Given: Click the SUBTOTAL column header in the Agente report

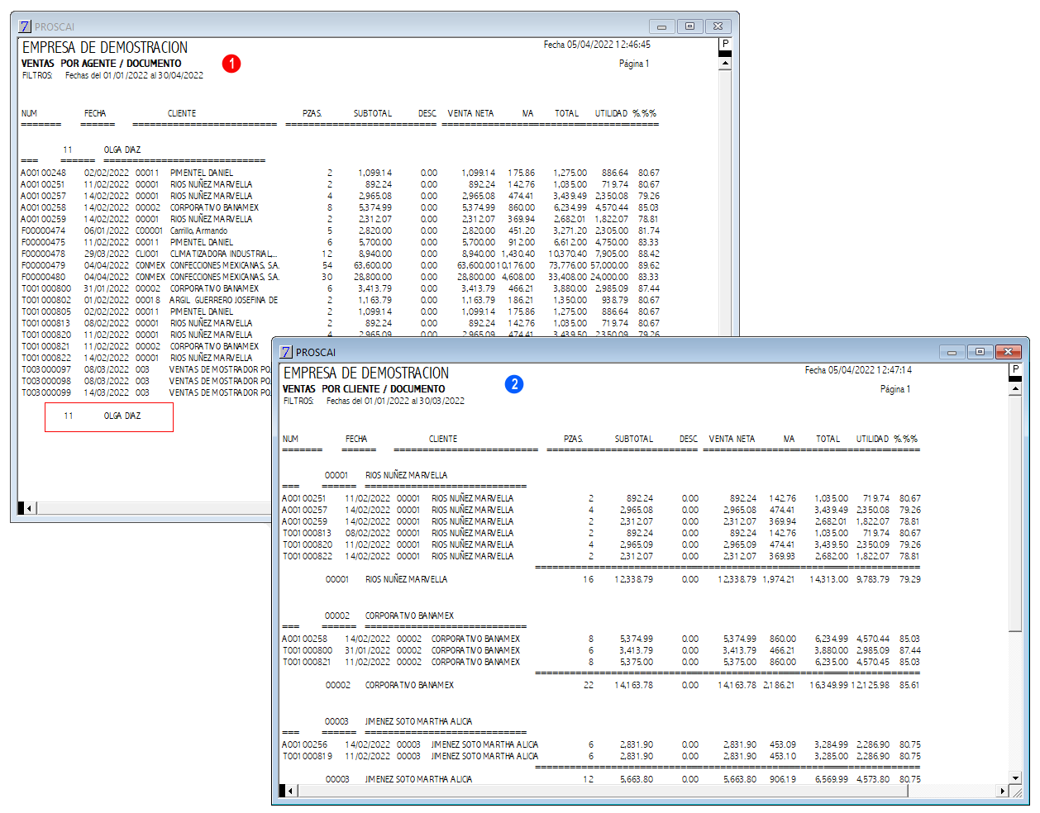Looking at the screenshot, I should pyautogui.click(x=373, y=113).
